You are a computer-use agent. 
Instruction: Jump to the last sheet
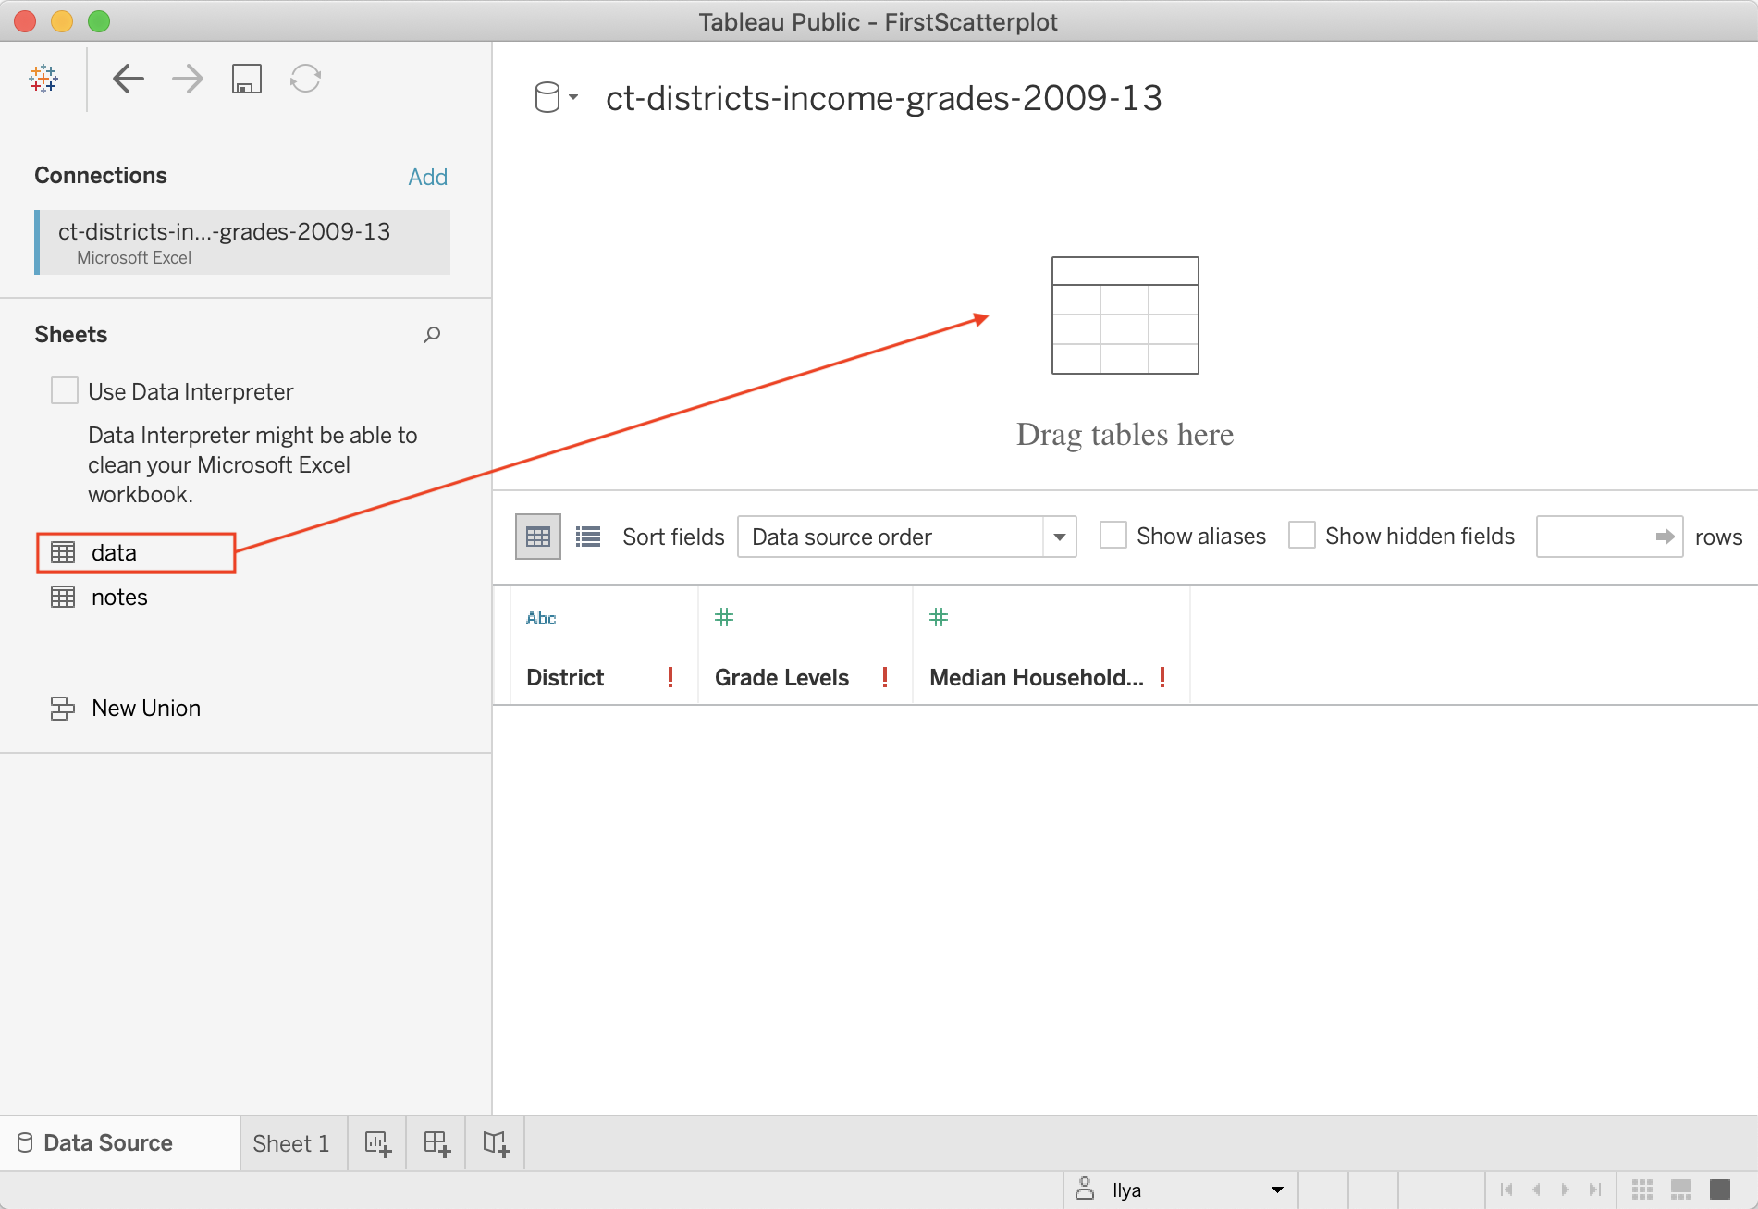tap(1595, 1190)
